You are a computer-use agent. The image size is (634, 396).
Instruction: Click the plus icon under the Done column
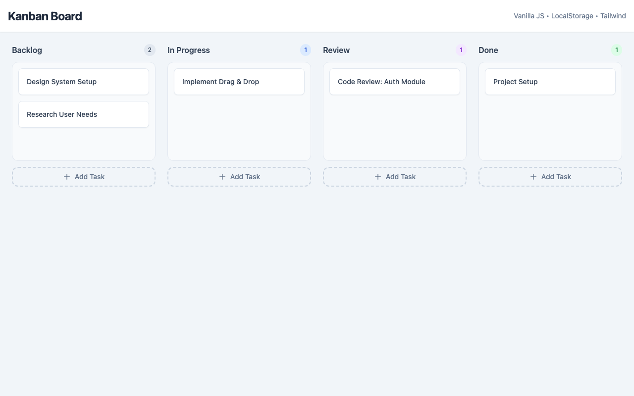point(533,177)
